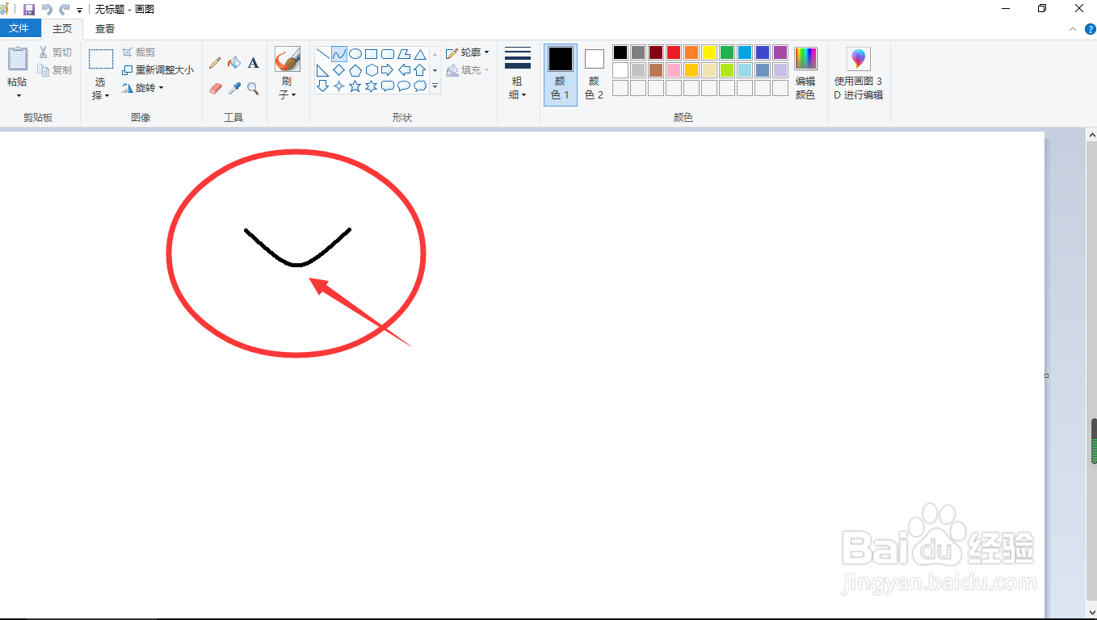Click the 编辑颜色 button
This screenshot has height=620, width=1097.
(805, 75)
